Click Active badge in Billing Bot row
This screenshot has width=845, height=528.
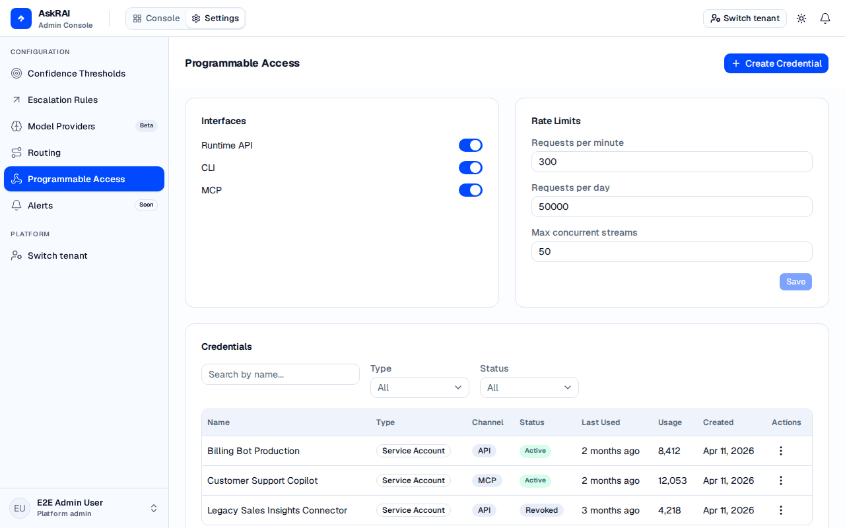click(x=535, y=451)
